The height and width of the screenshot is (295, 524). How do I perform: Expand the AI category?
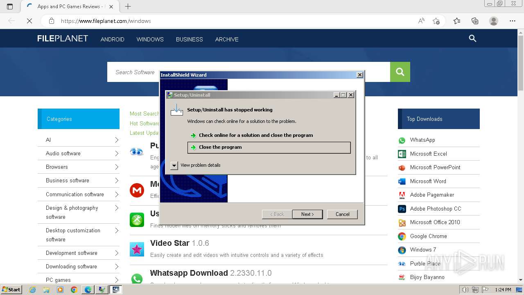pyautogui.click(x=117, y=140)
